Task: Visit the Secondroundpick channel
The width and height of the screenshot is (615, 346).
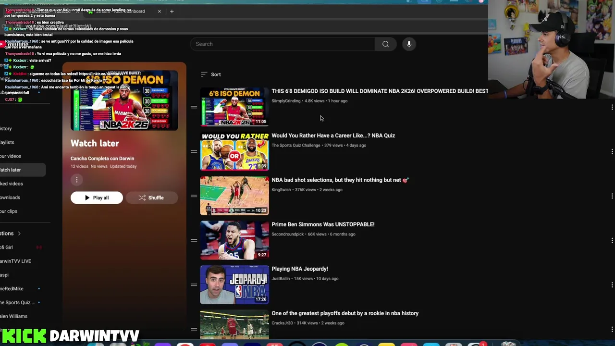Action: click(287, 234)
